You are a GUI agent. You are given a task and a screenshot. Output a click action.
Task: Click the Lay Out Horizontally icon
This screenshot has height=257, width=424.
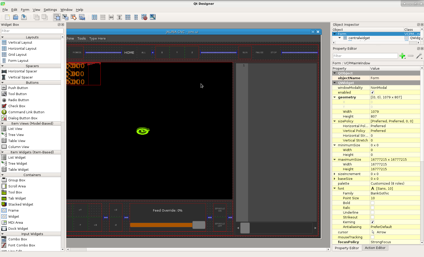(x=94, y=17)
